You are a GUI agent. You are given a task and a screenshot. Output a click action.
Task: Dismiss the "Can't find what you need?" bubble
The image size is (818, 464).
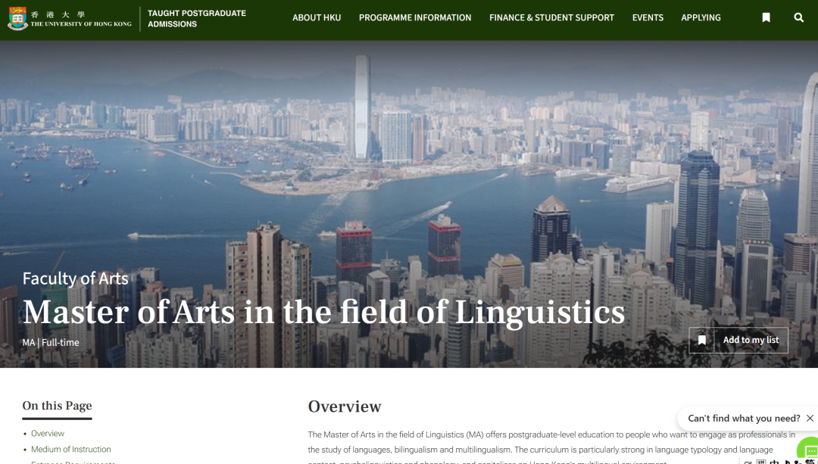[x=810, y=418]
